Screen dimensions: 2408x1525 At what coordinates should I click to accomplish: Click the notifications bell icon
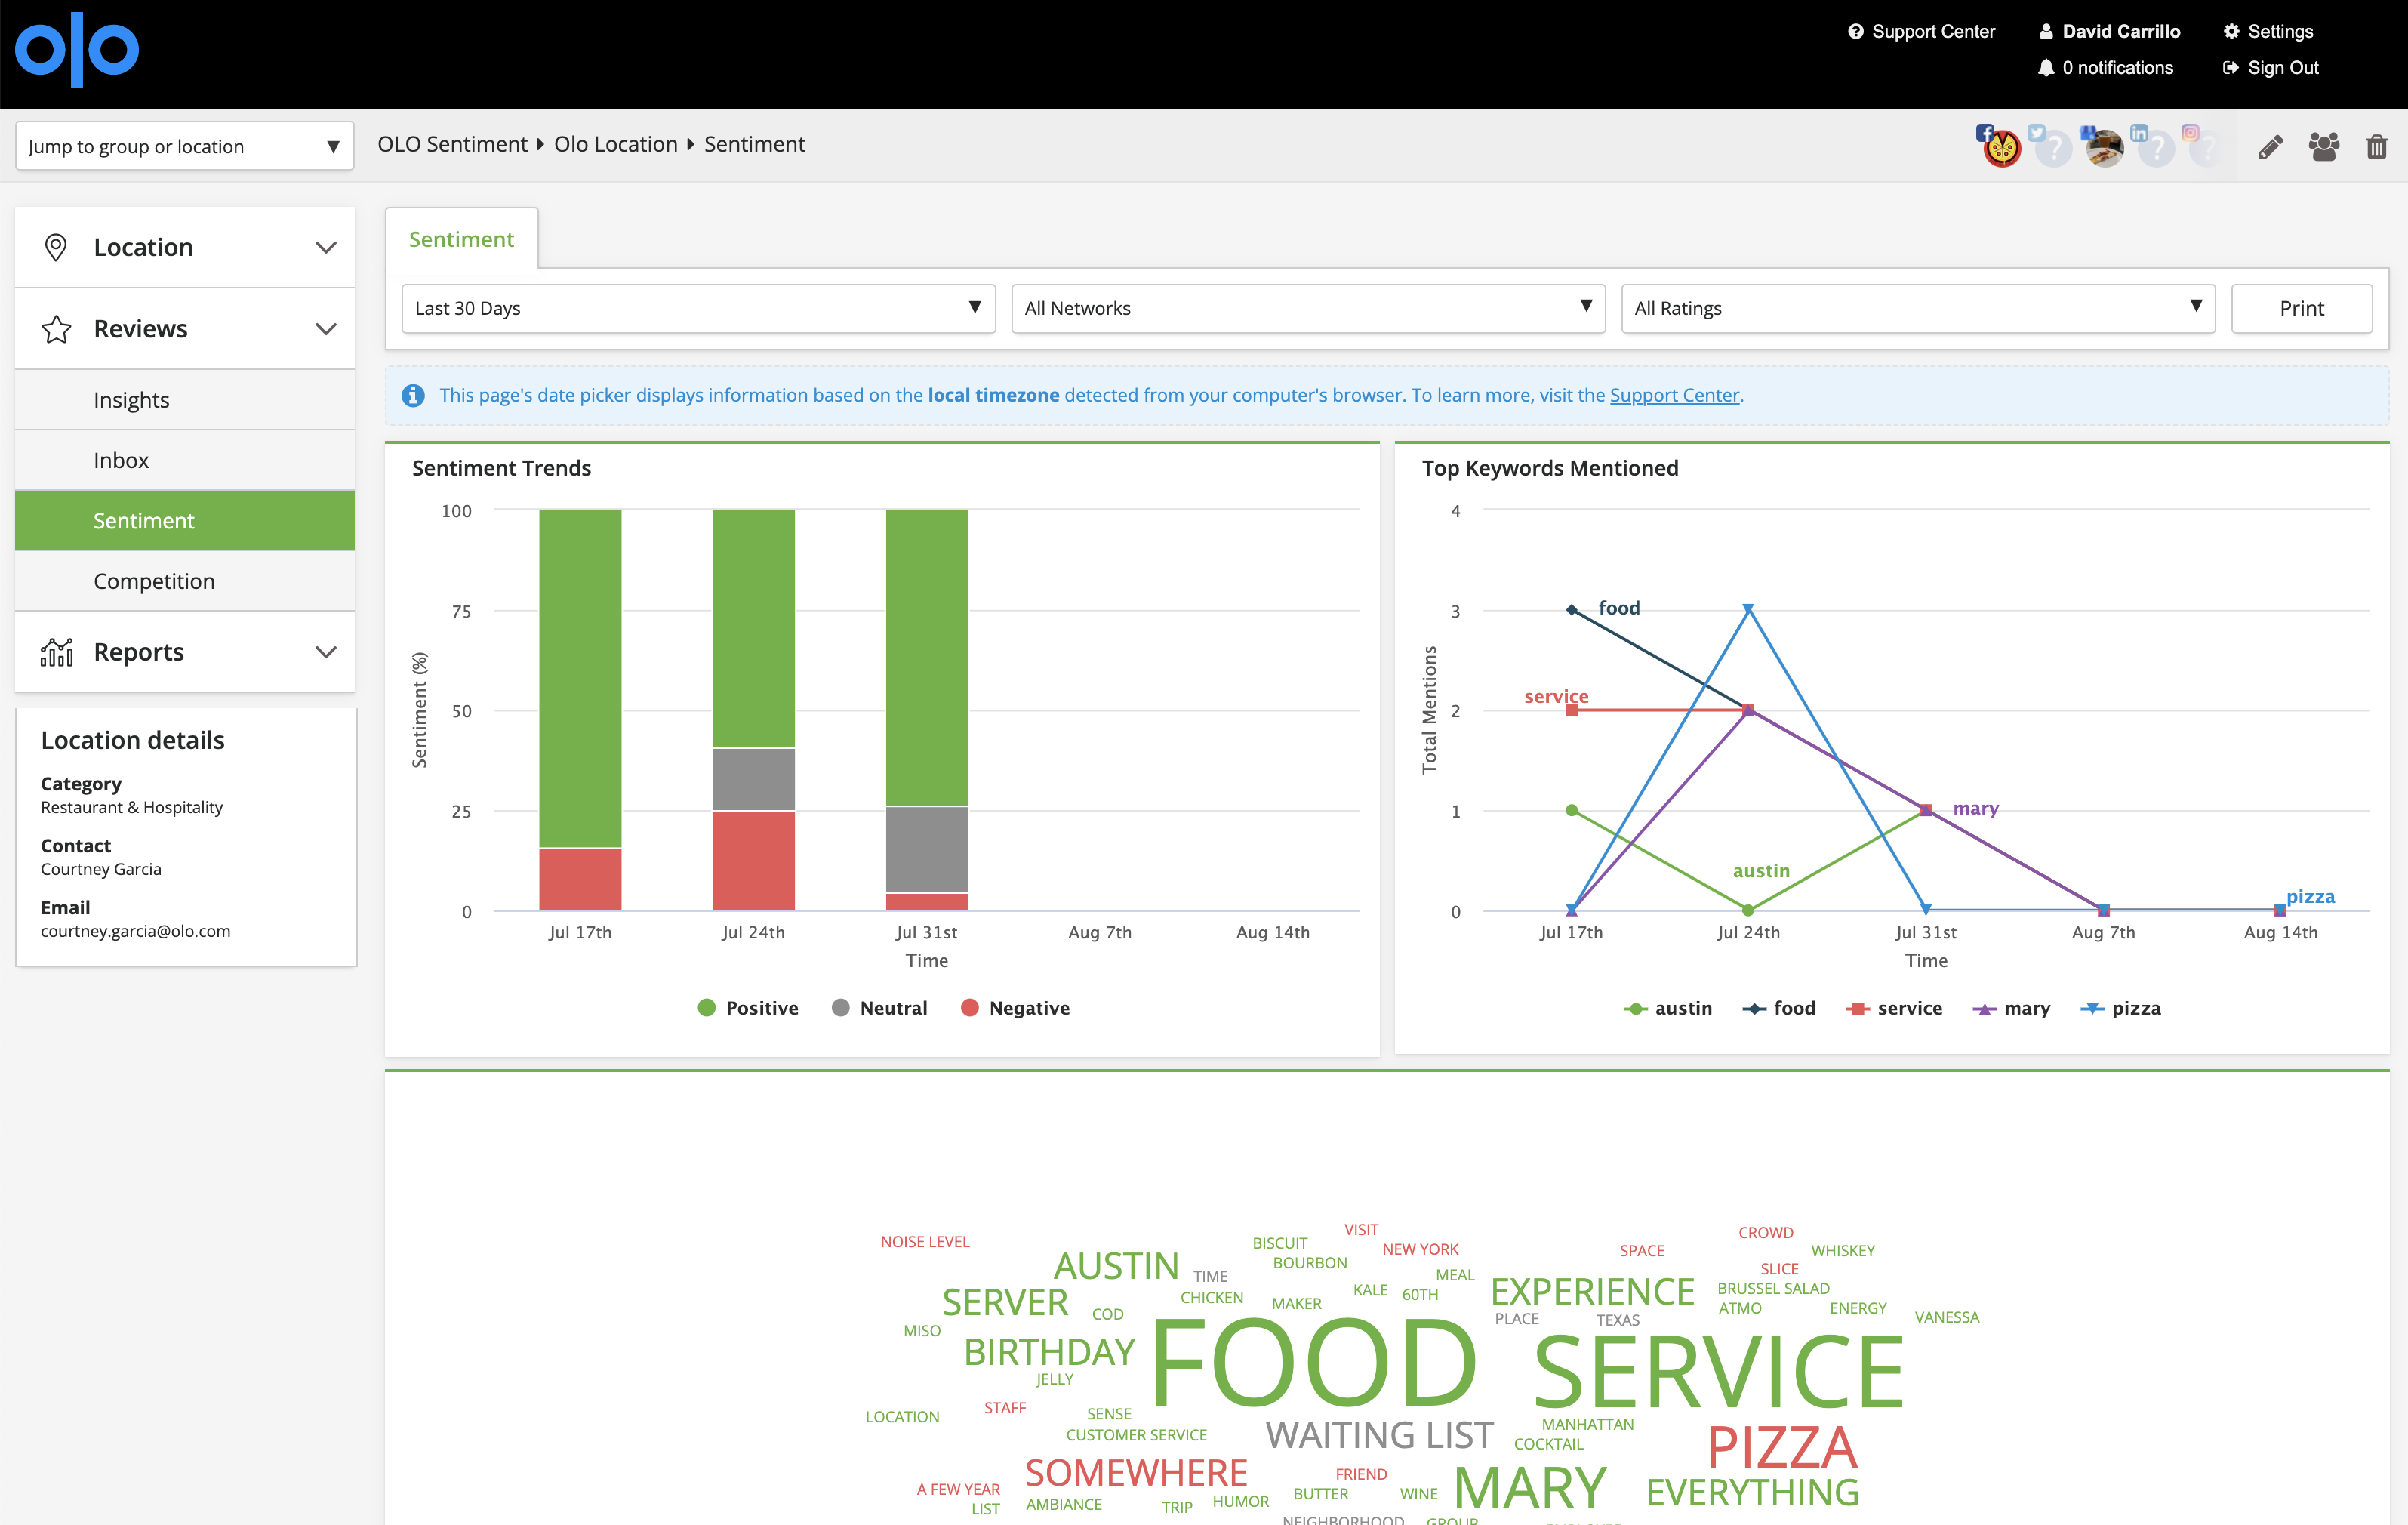tap(2046, 68)
